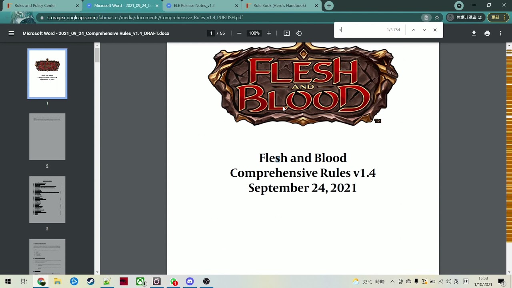This screenshot has height=288, width=512.
Task: Print the PDF document
Action: (x=487, y=33)
